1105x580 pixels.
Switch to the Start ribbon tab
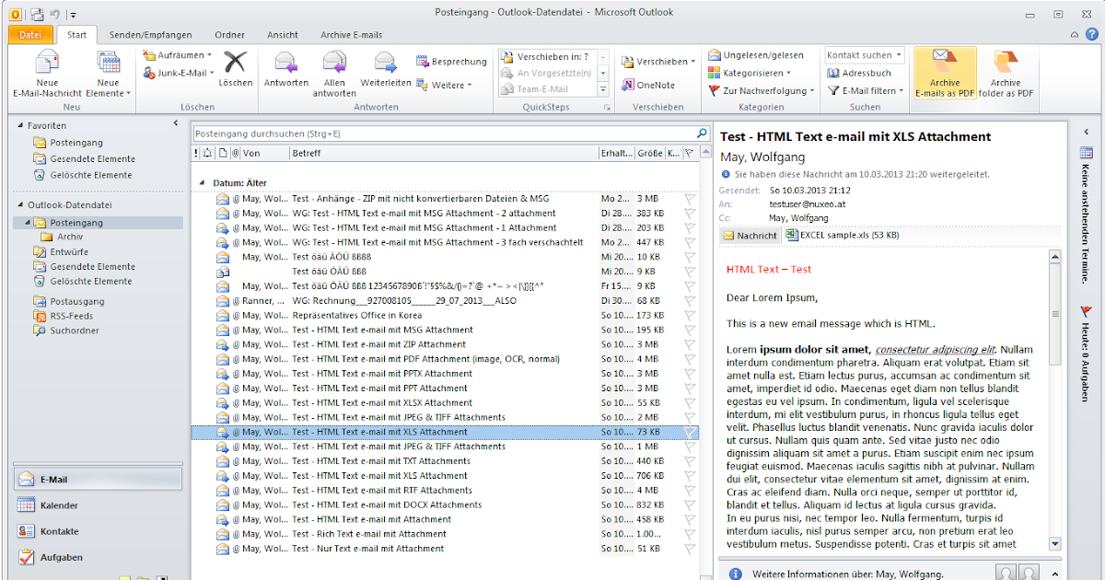pos(77,35)
